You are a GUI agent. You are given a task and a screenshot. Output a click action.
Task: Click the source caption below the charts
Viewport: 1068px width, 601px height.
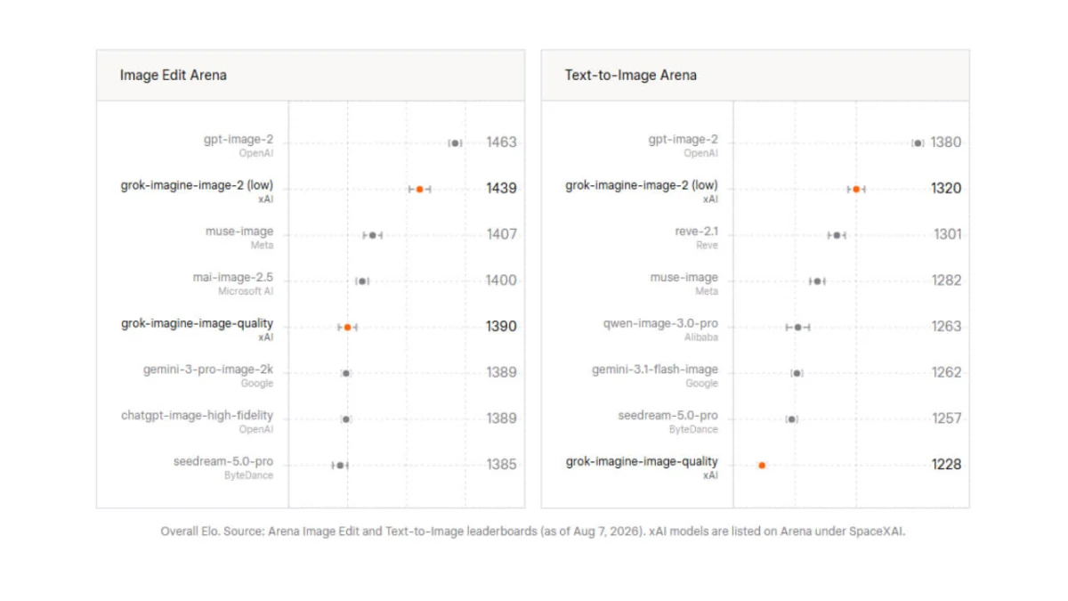pos(533,532)
